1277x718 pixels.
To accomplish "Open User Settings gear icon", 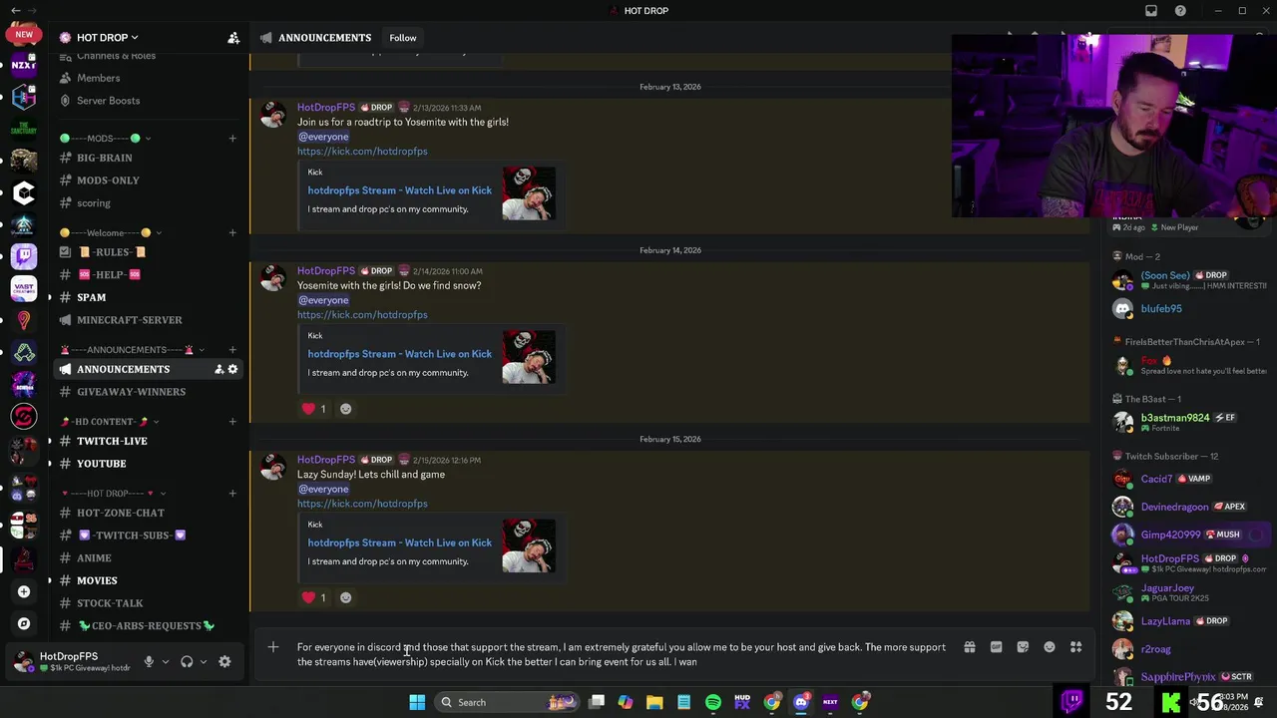I will [224, 661].
